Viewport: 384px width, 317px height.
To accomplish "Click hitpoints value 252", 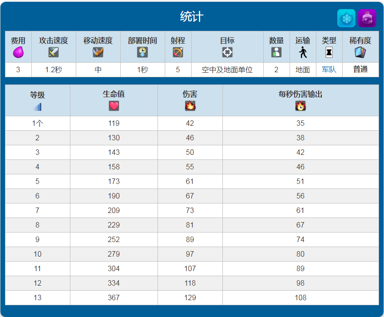I will tap(114, 240).
